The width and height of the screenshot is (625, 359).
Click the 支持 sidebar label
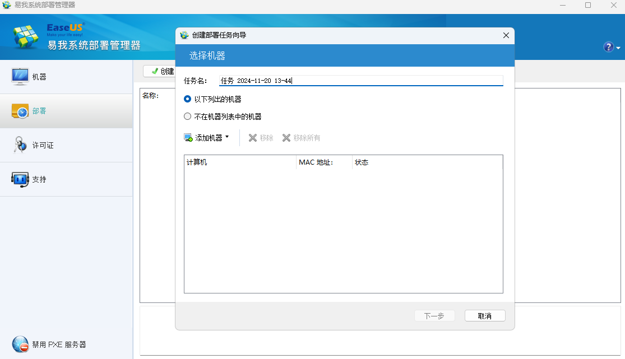click(39, 179)
